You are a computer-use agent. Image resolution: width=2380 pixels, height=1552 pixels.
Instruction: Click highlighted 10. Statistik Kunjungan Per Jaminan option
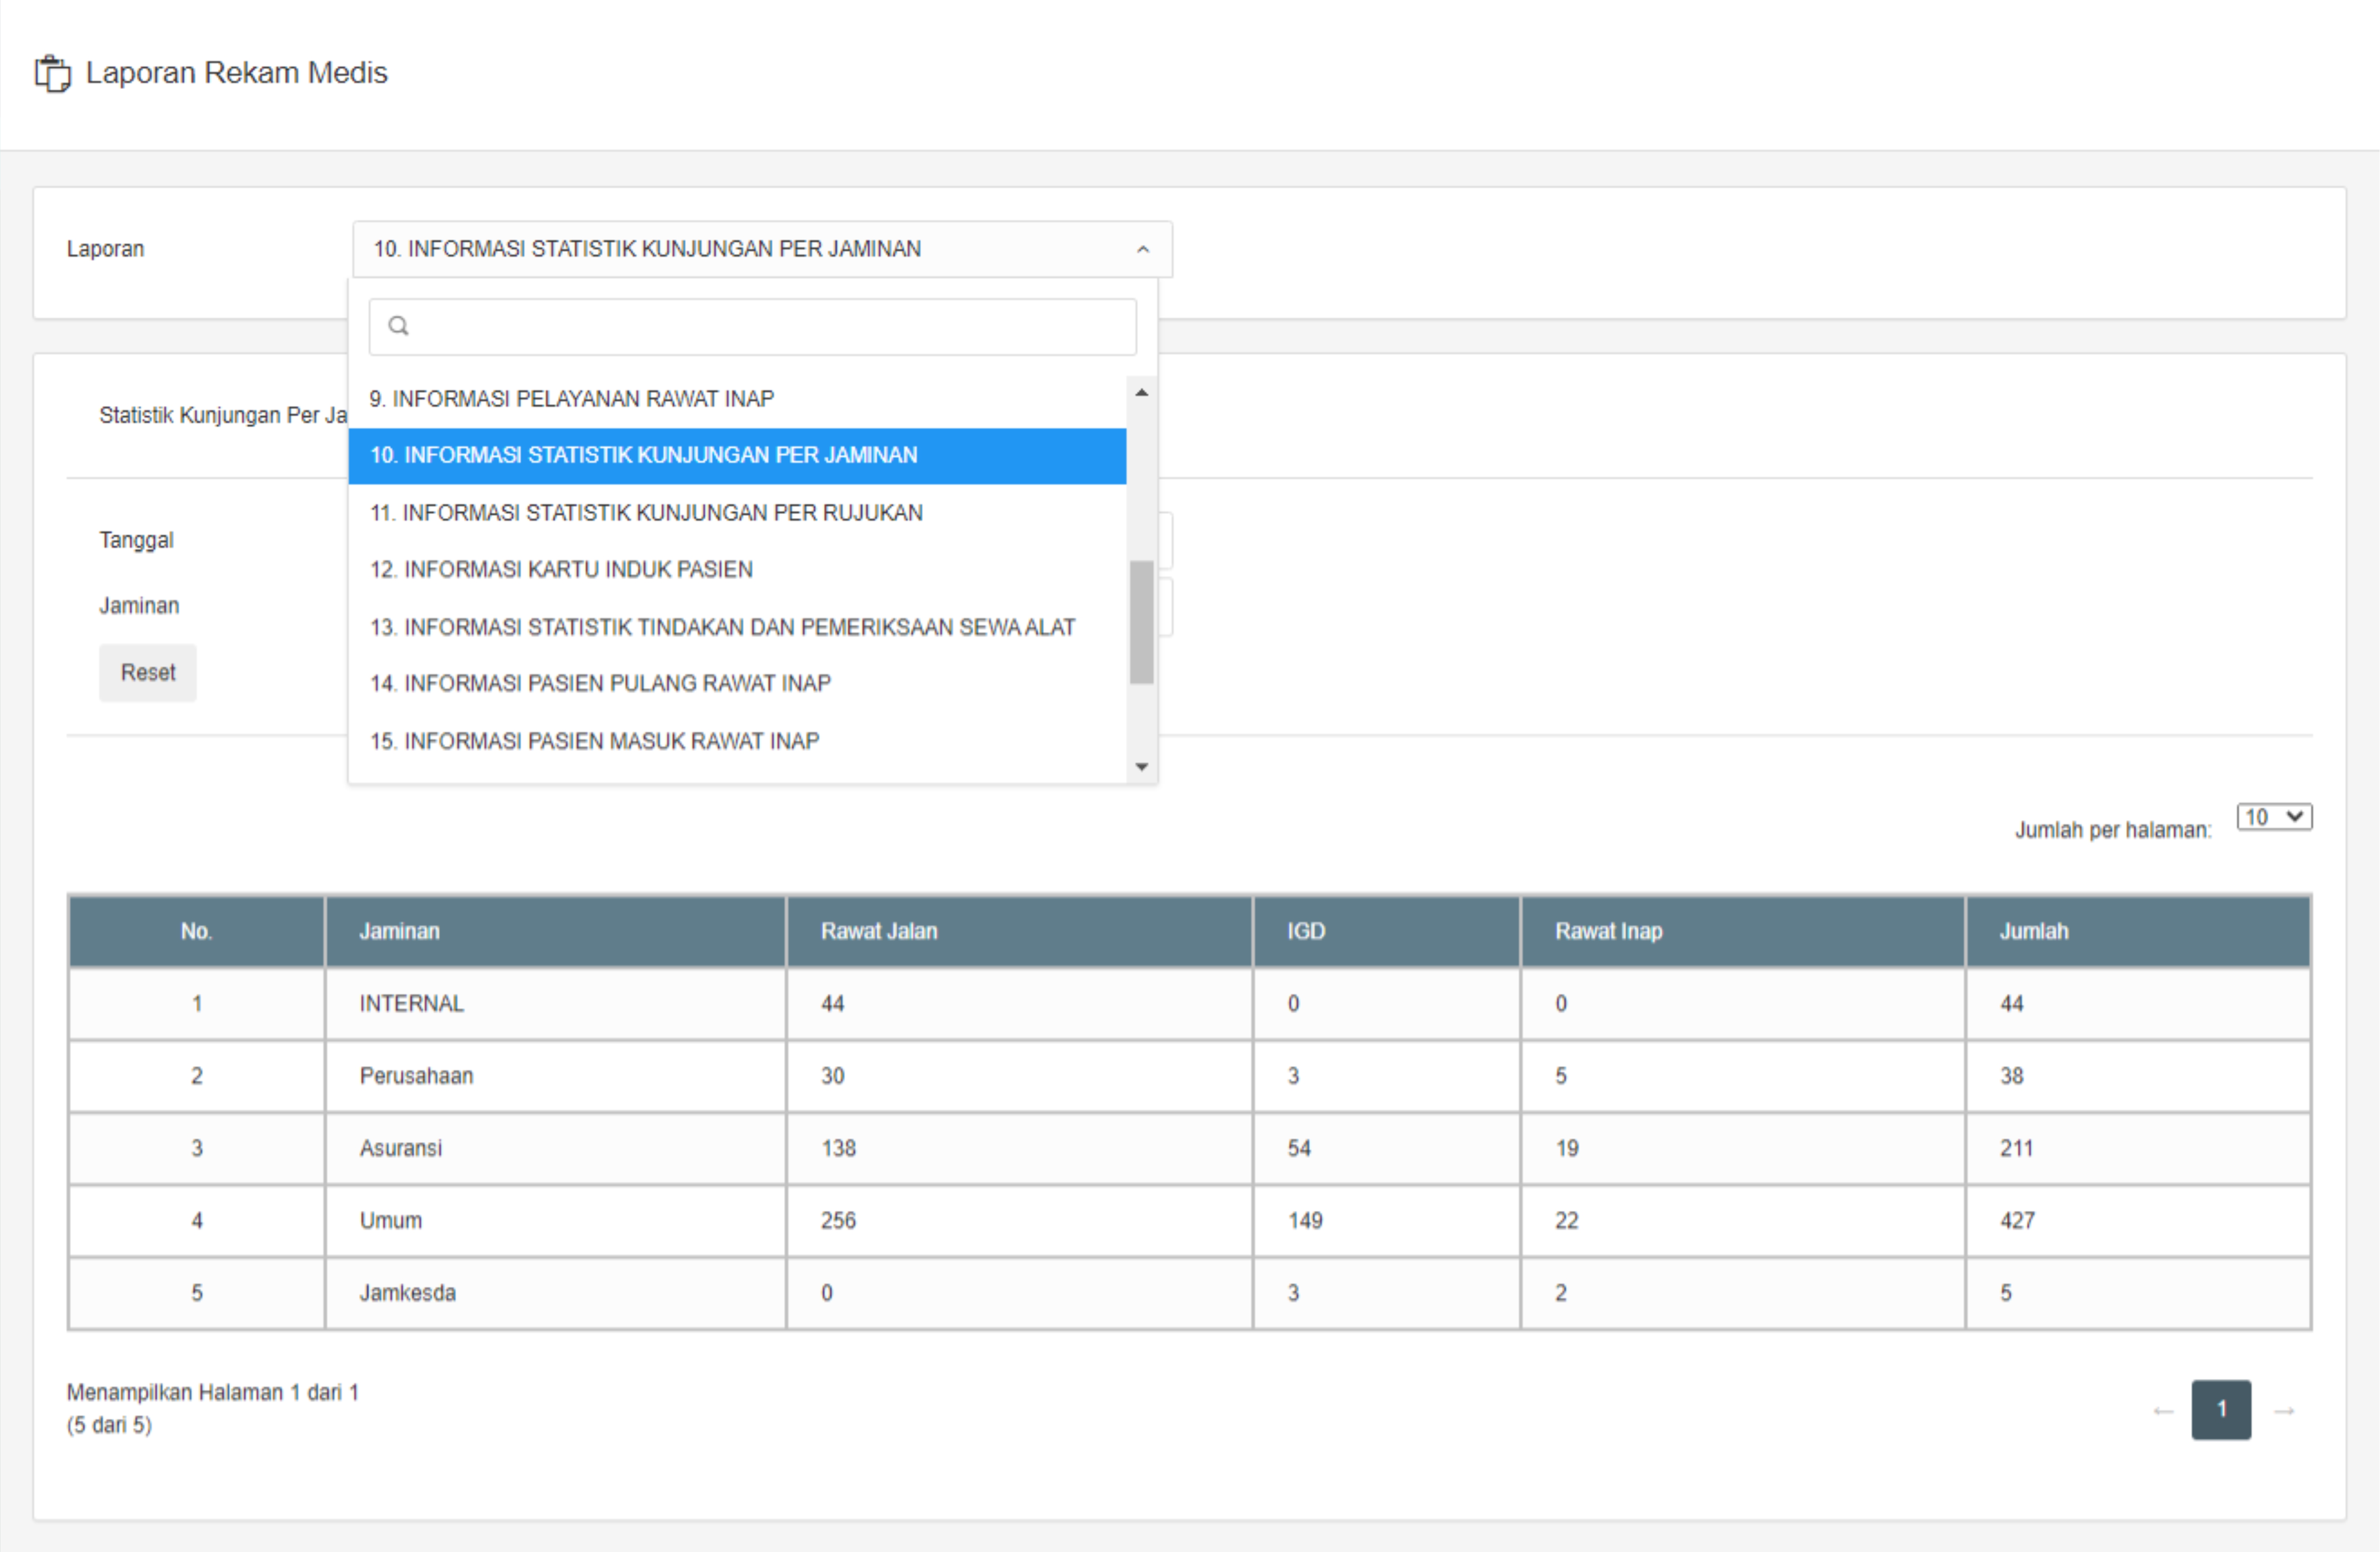point(643,456)
